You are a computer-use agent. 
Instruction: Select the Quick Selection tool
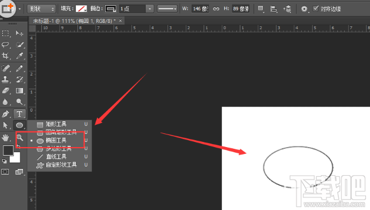20,45
